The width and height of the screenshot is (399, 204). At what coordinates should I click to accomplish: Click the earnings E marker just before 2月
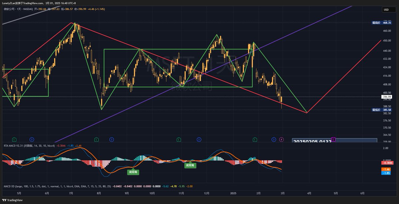255,139
